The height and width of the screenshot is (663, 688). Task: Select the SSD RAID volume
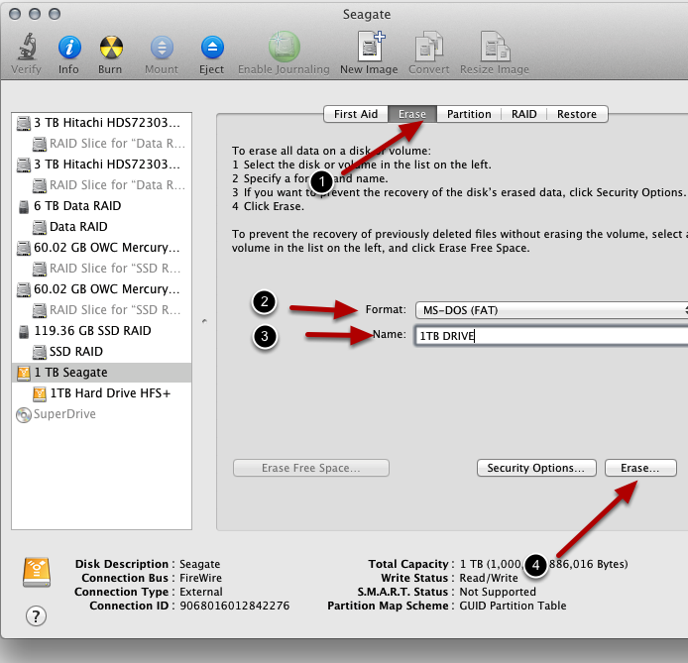pos(76,352)
